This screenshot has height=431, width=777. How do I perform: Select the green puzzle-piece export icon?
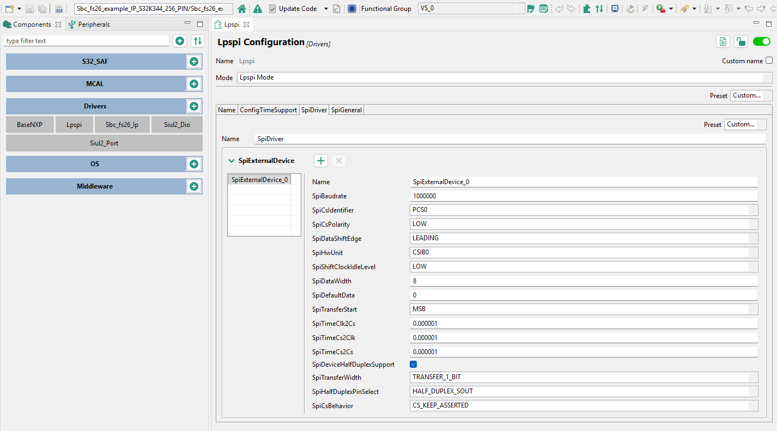[x=586, y=8]
